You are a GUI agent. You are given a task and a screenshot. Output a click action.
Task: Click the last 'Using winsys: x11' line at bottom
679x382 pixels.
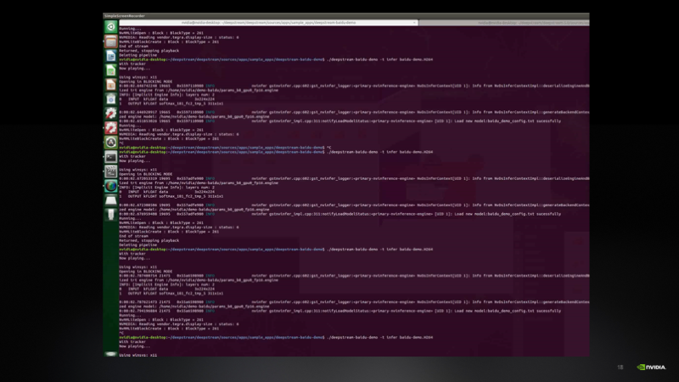pyautogui.click(x=138, y=355)
